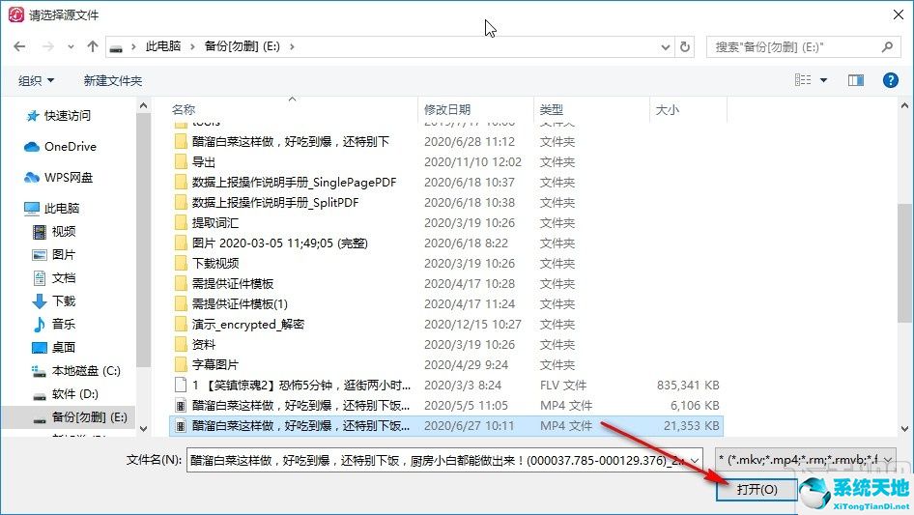Expand chevron after 此电脑 breadcrumb
The width and height of the screenshot is (914, 515).
pyautogui.click(x=192, y=46)
